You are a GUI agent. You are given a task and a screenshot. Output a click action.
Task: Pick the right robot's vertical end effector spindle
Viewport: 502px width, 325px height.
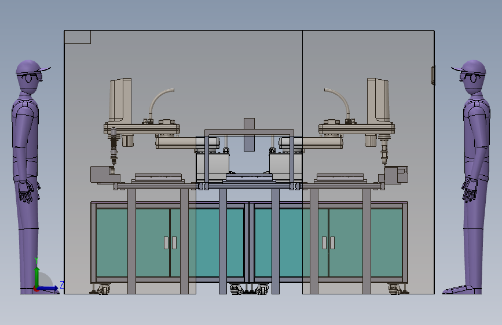(384, 149)
